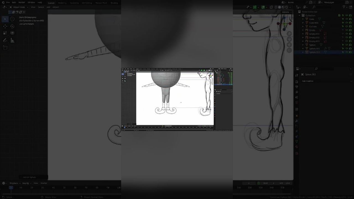Background view: open the 3D viewport editor type dropdown

pyautogui.click(x=4, y=7)
